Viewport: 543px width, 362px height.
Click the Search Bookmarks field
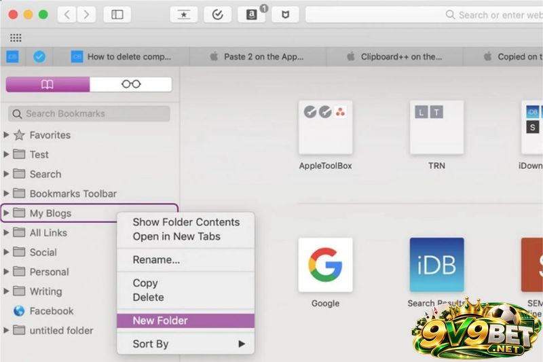click(x=89, y=113)
